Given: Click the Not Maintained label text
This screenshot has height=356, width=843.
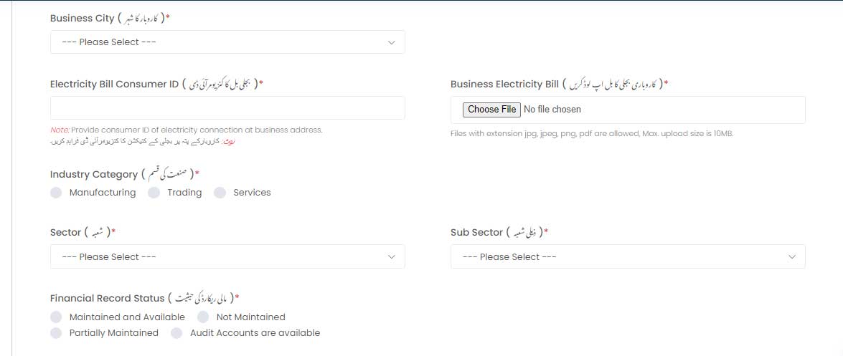Looking at the screenshot, I should (x=250, y=317).
